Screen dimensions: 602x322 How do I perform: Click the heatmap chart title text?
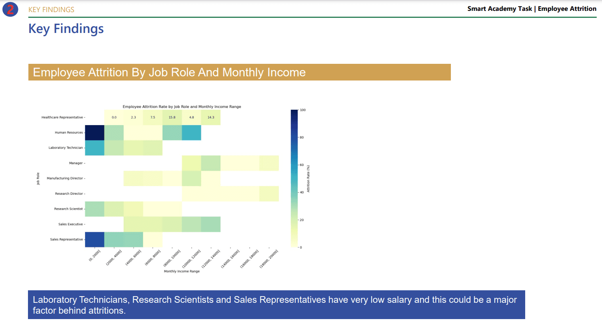tap(182, 107)
